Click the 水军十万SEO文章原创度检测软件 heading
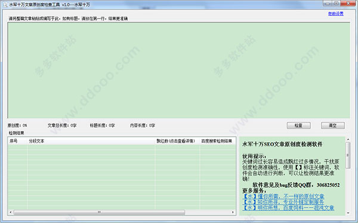Viewport: 358px width, 223px height. 282,145
